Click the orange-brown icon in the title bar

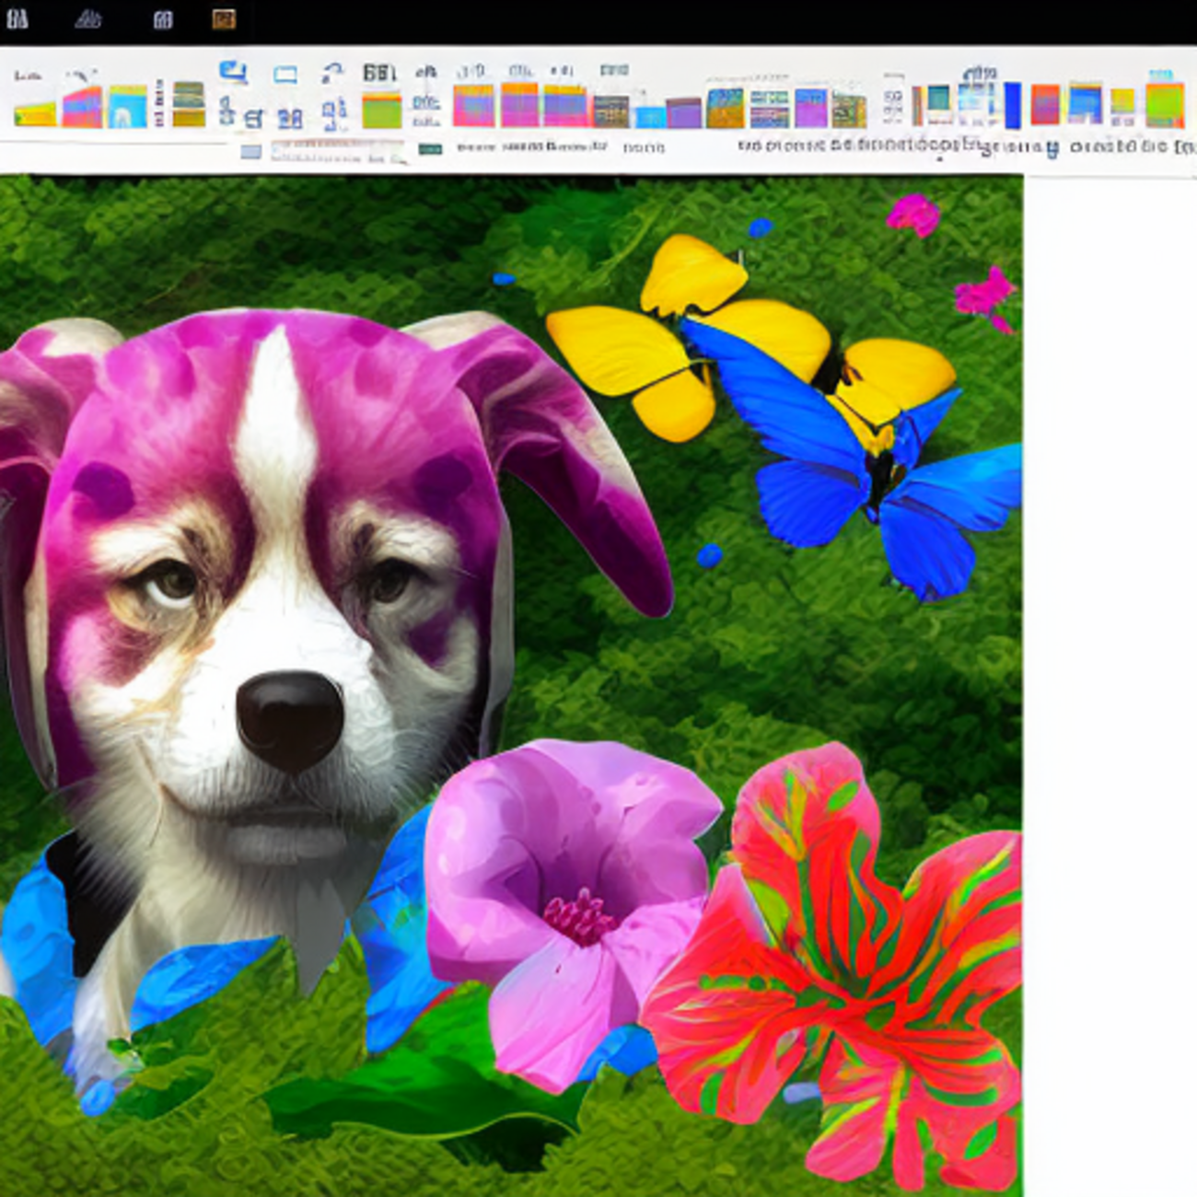tap(224, 19)
